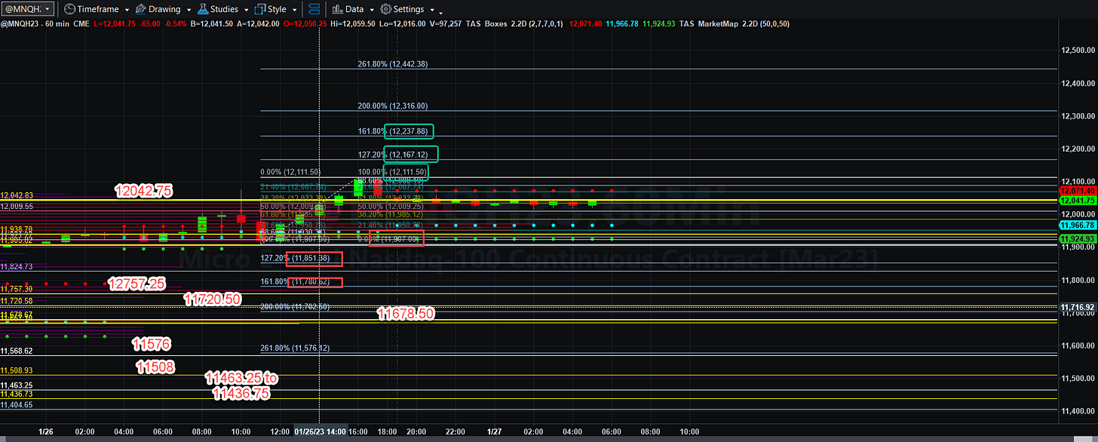This screenshot has height=442, width=1098.
Task: Open the Studies flask icon
Action: click(x=203, y=9)
